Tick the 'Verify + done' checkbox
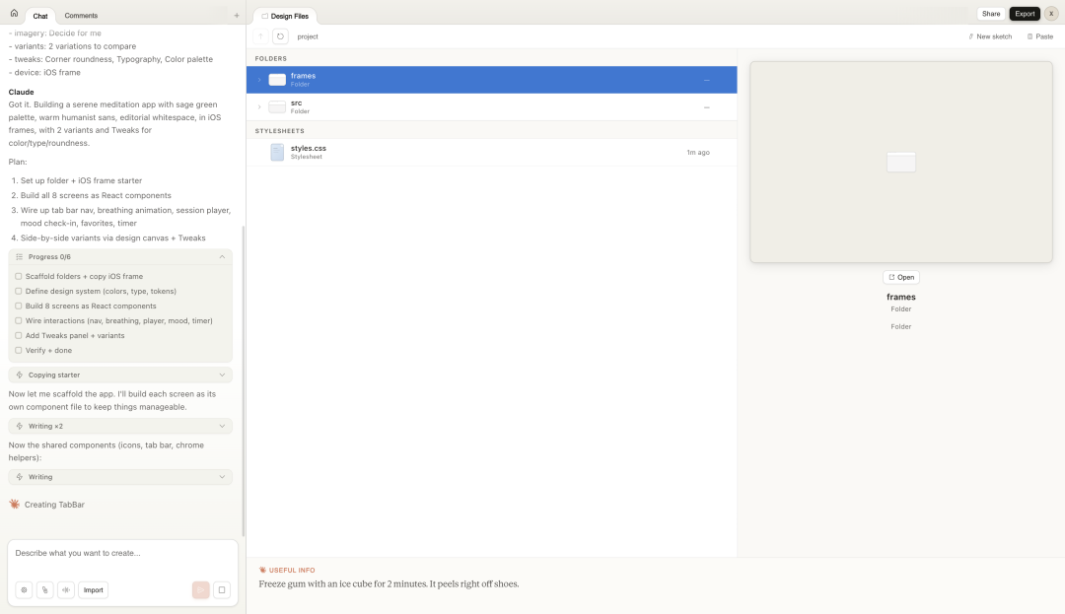Viewport: 1065px width, 614px height. 19,351
